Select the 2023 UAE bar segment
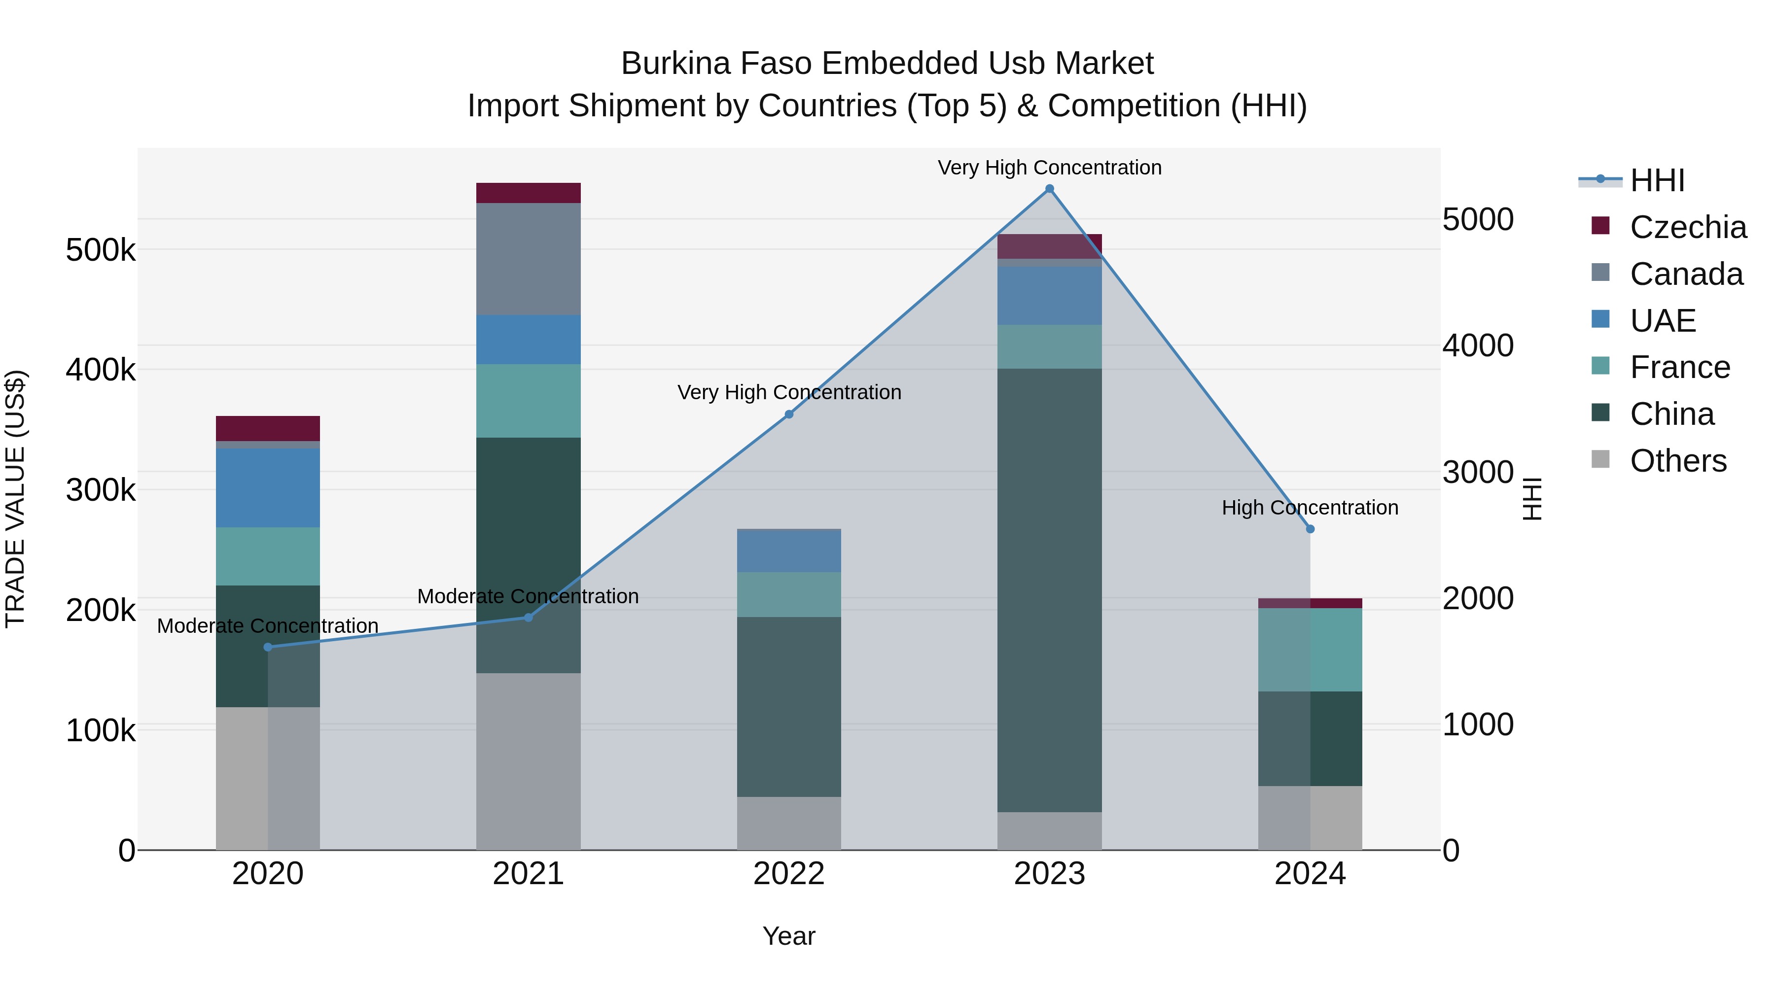1775x998 pixels. (1049, 296)
